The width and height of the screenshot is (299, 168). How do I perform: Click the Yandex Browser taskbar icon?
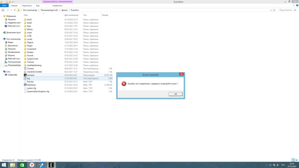[32, 165]
